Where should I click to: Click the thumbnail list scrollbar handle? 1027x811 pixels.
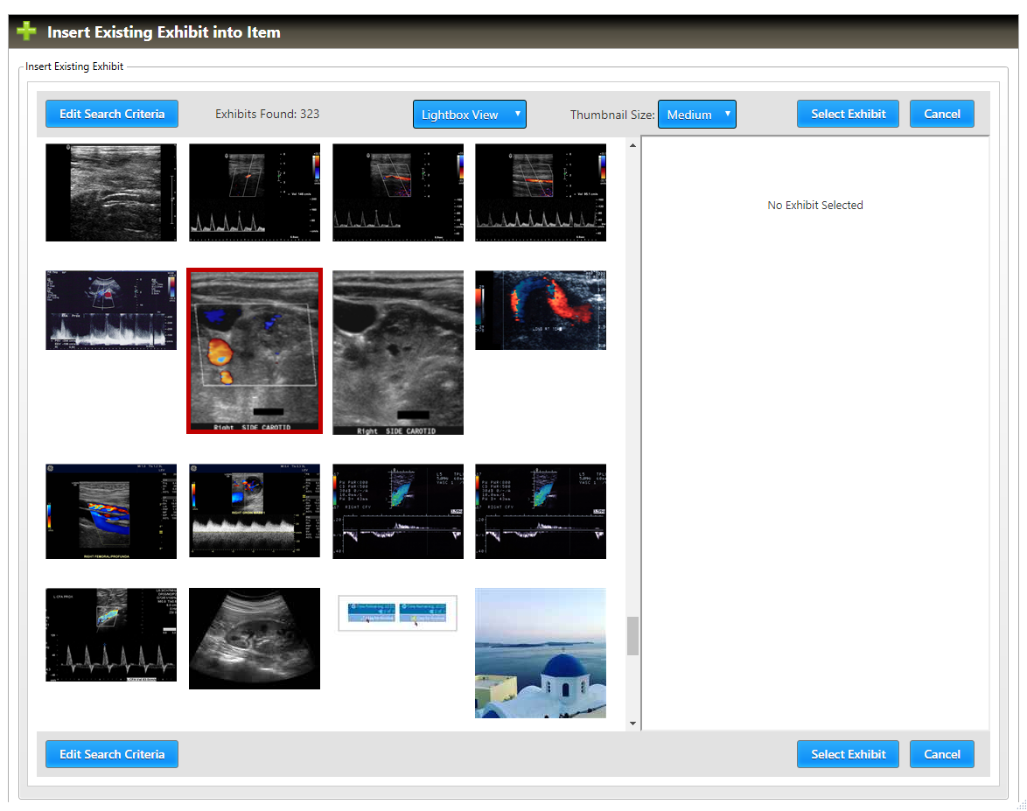coord(633,636)
